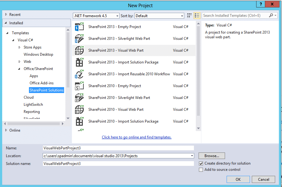Click the SharePoint 2013 Silverlight Web Part icon
This screenshot has height=187, width=282.
tap(79, 39)
